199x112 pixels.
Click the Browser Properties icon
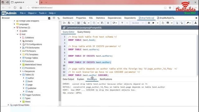(49, 18)
